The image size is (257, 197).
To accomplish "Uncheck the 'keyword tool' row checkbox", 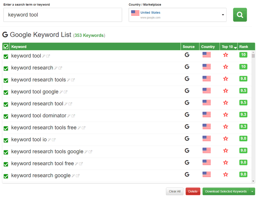I will coord(6,57).
